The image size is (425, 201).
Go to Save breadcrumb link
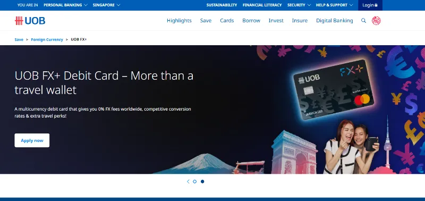[x=19, y=39]
